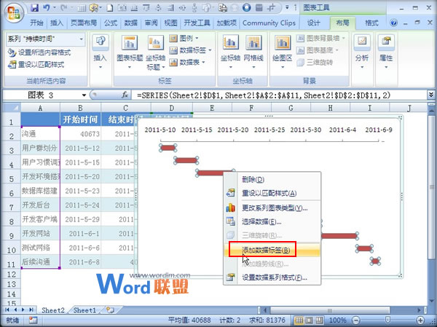Image resolution: width=437 pixels, height=327 pixels.
Task: Select column header B
Action: pyautogui.click(x=81, y=108)
